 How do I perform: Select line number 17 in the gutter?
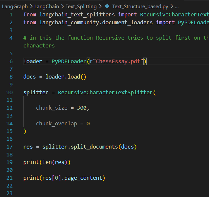coord(10,147)
